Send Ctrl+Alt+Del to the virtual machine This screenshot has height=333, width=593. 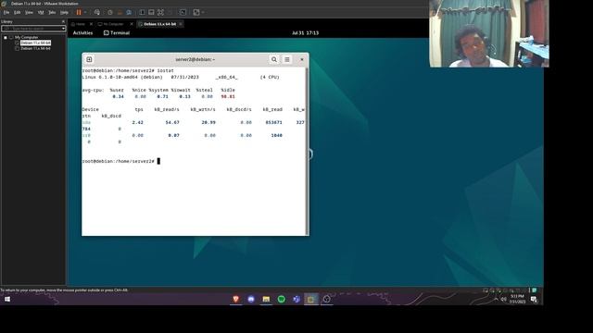(97, 12)
